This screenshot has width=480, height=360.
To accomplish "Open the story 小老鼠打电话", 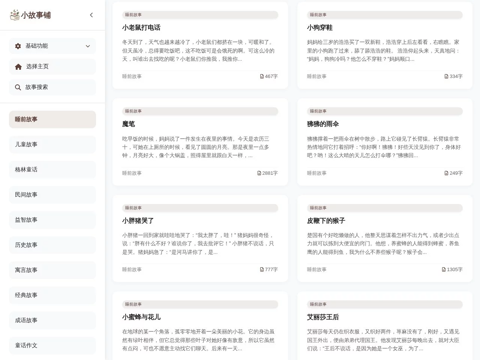I will [x=141, y=28].
